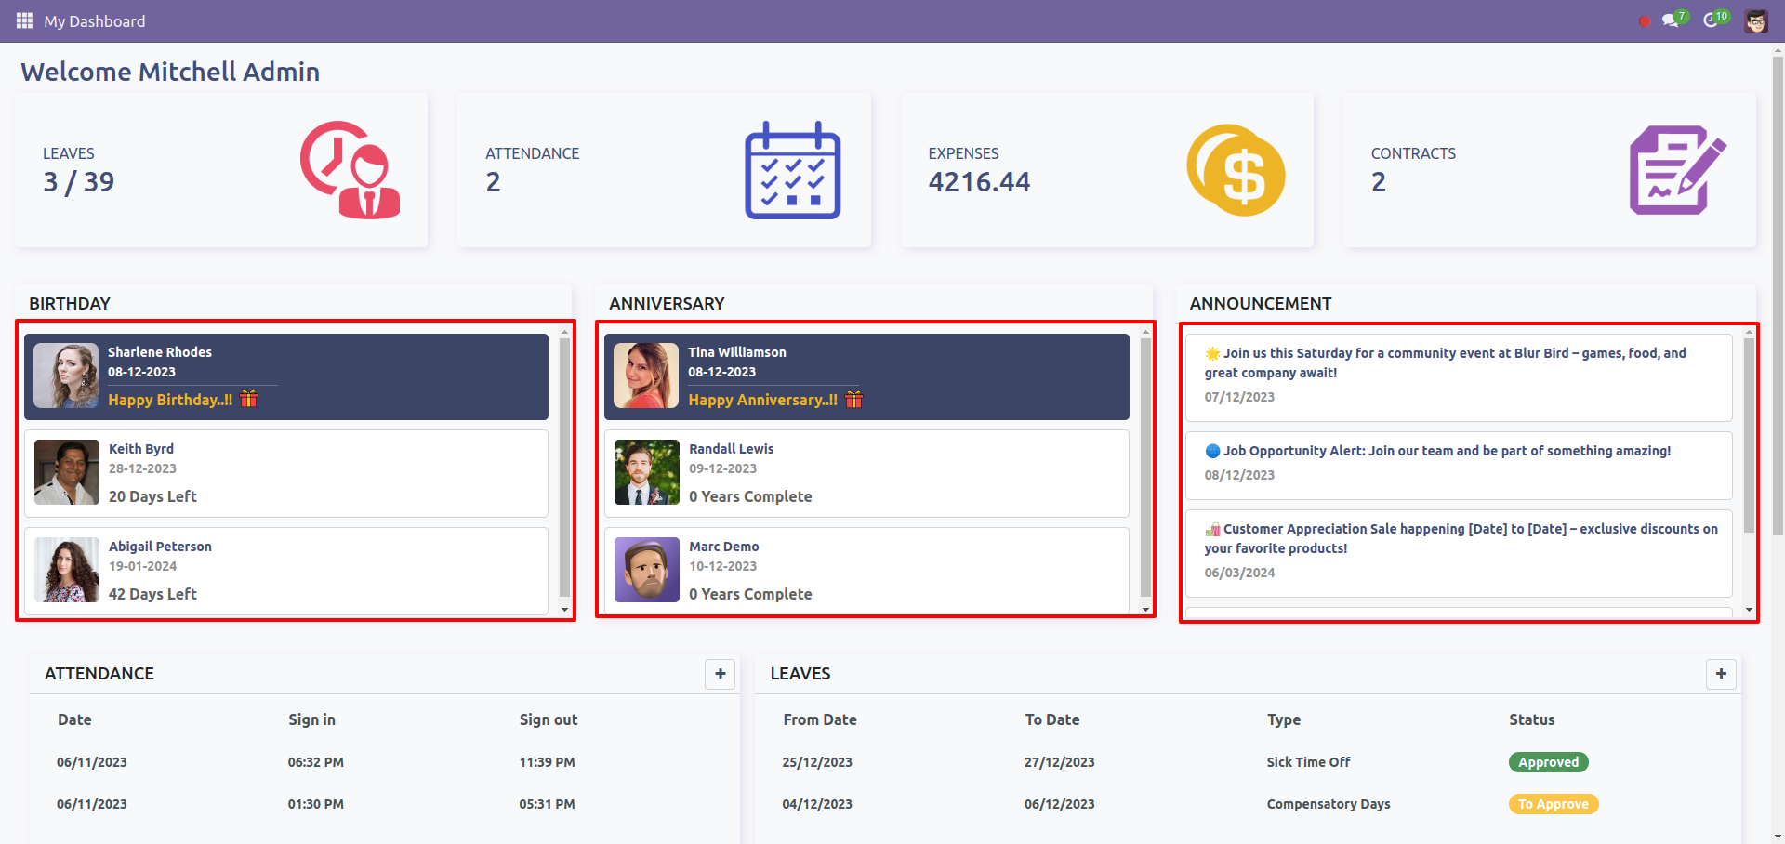Screen dimensions: 1785x844
Task: Click the To Approve status badge
Action: tap(1553, 804)
